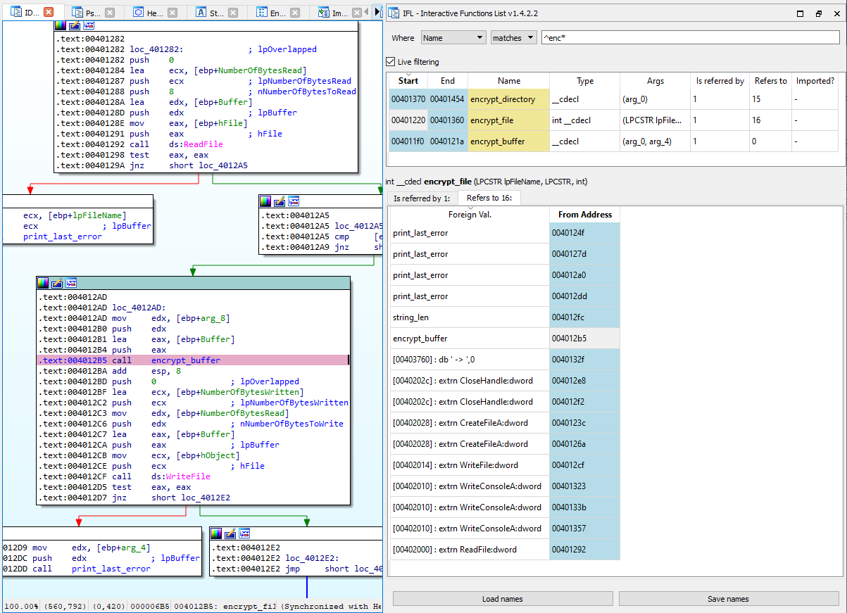
Task: Click the color icon on loc_4012A5 block
Action: point(265,201)
